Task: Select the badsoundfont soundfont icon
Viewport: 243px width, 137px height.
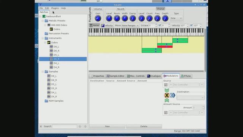Action: [44, 16]
